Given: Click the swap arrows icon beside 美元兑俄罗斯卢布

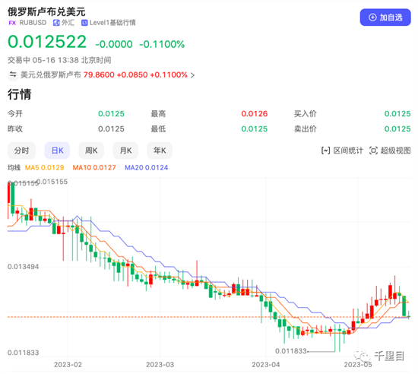Looking at the screenshot, I should point(13,74).
